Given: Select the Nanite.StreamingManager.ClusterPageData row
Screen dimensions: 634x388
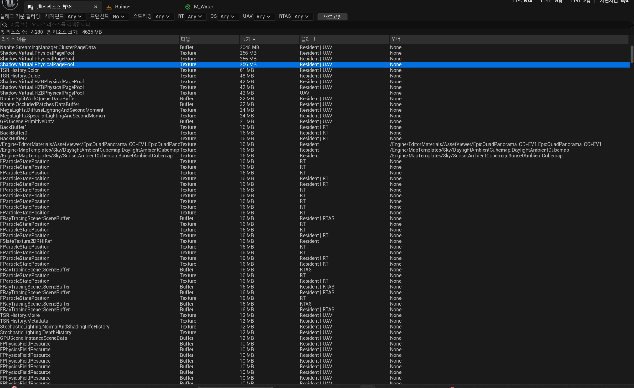Looking at the screenshot, I should [48, 47].
